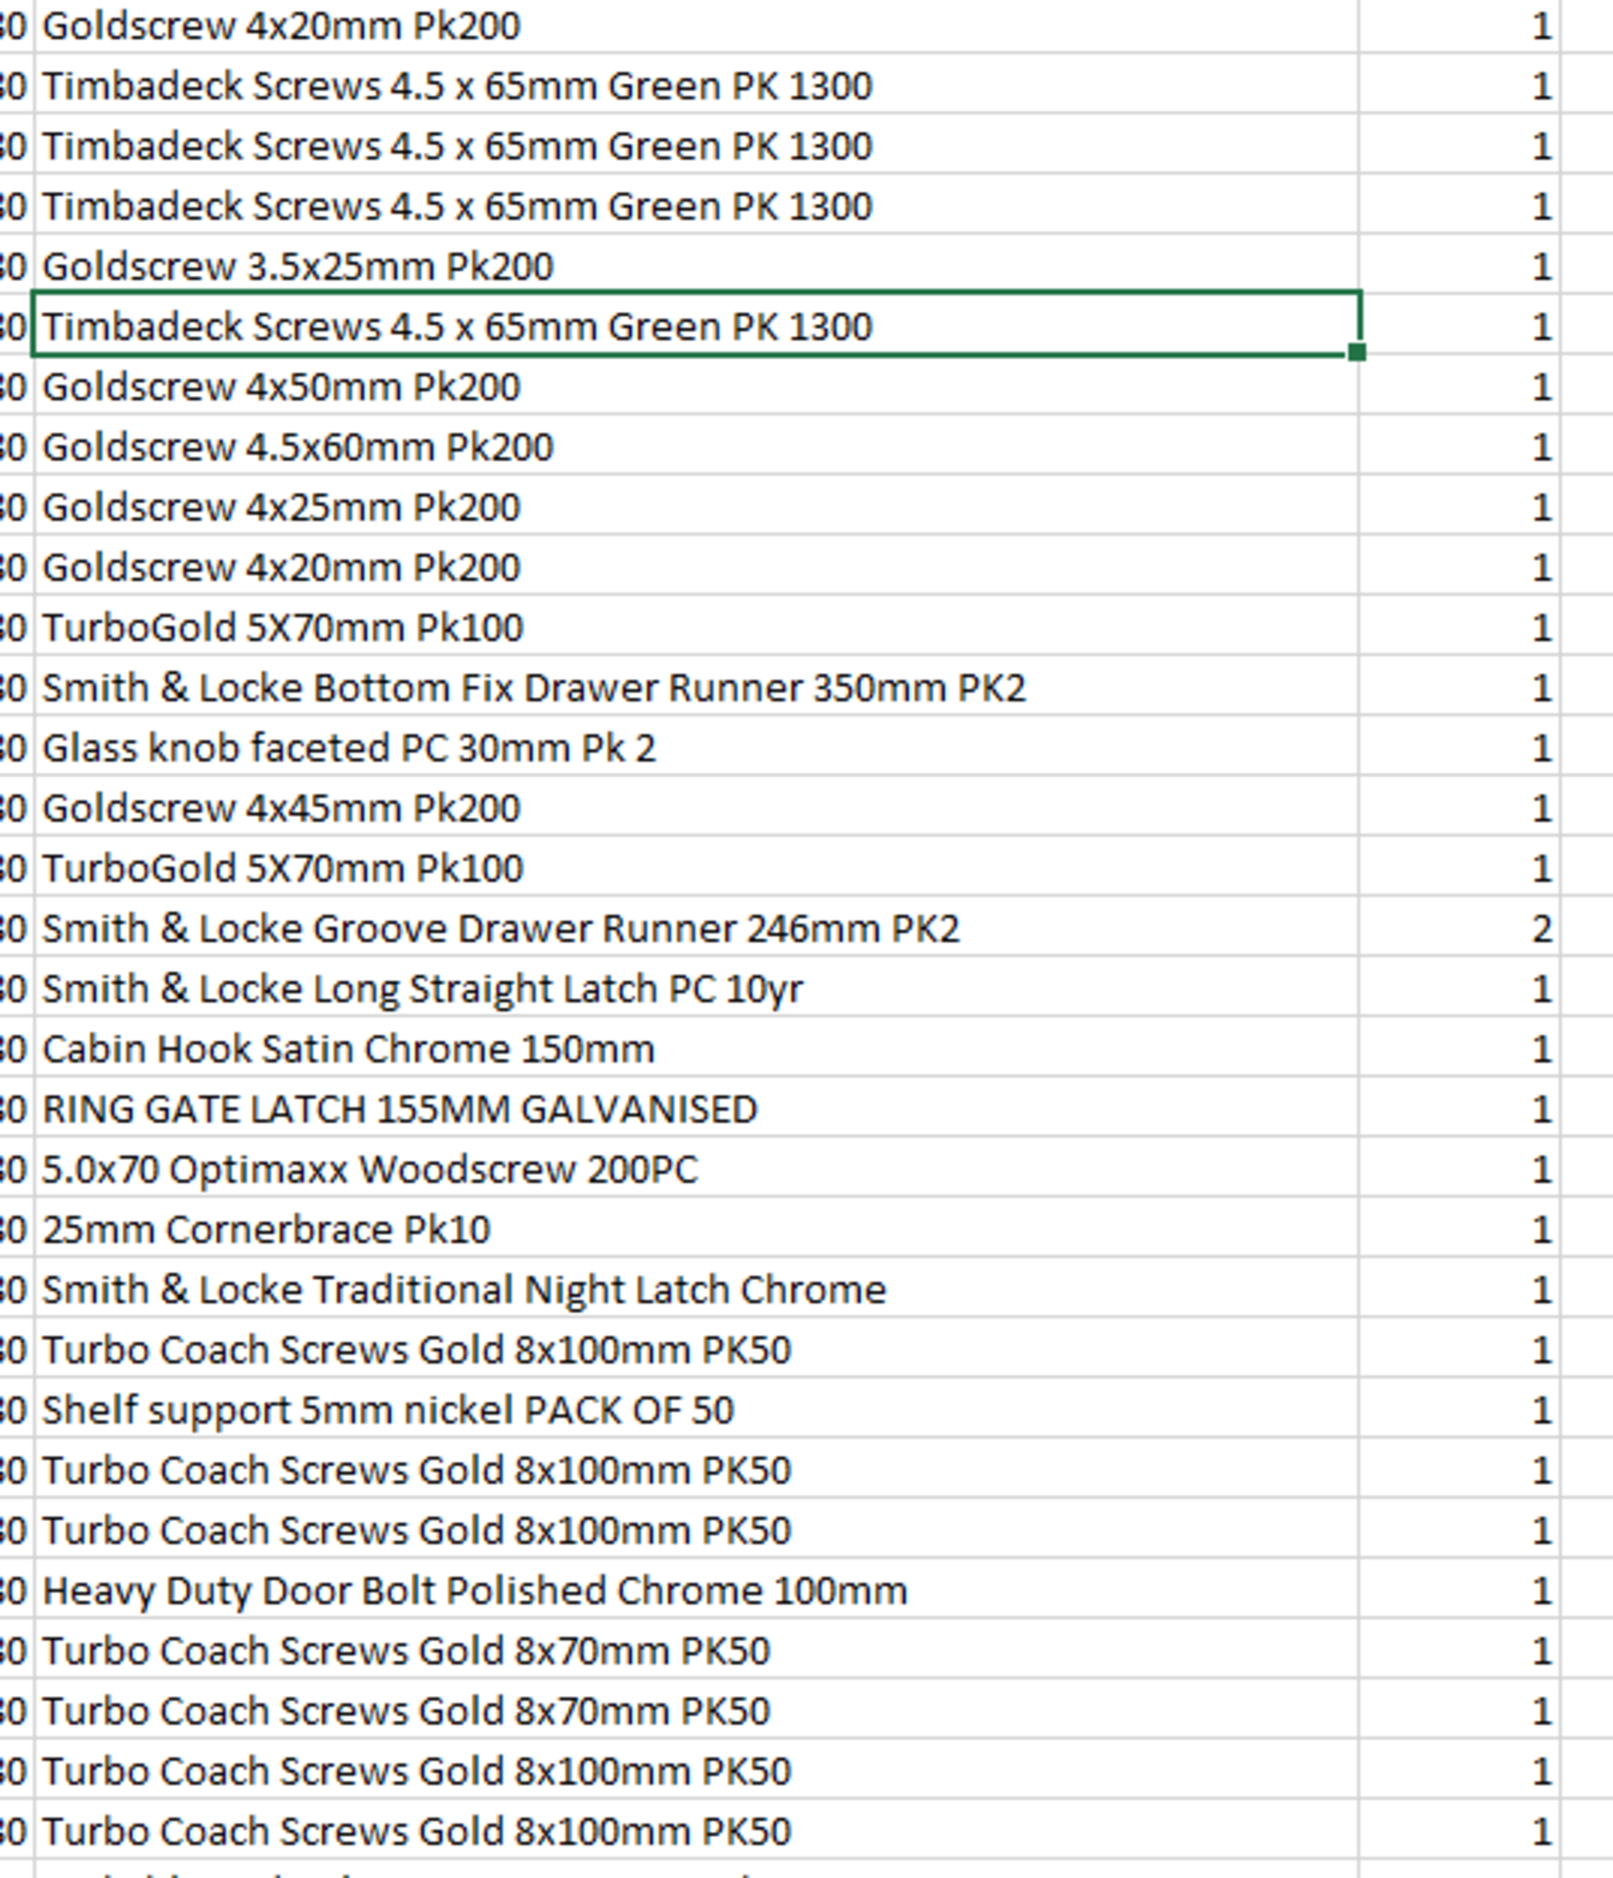Select Shelf support 5mm nickel PACK OF 50
The width and height of the screenshot is (1613, 1878).
[x=696, y=1409]
